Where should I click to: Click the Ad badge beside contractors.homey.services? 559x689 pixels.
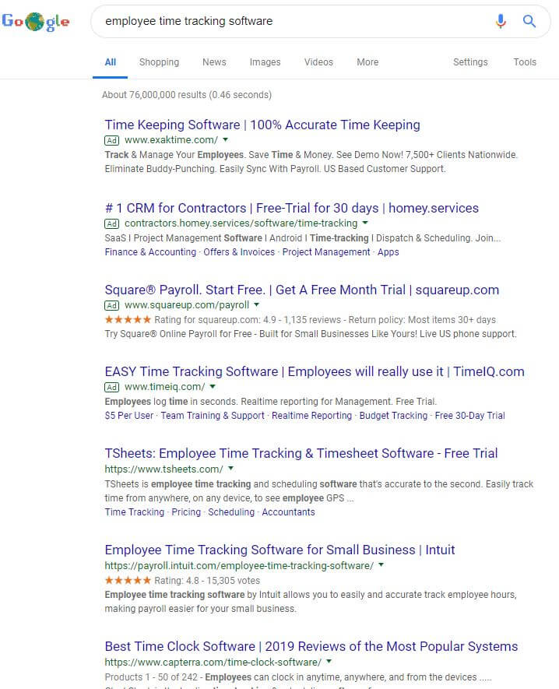click(111, 223)
